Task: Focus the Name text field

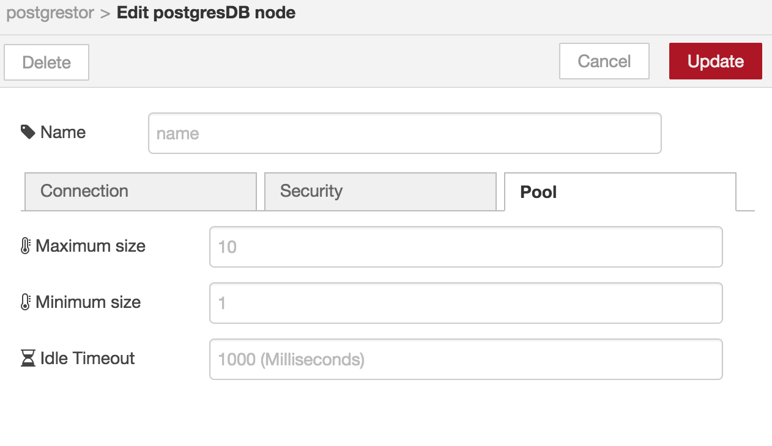Action: (404, 133)
